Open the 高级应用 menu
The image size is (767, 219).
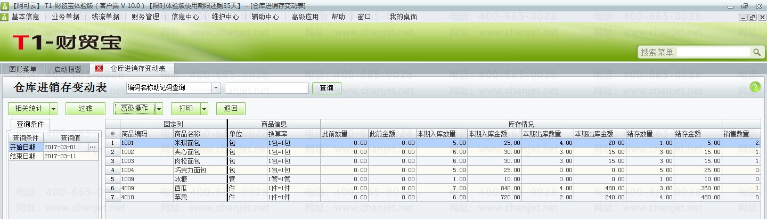(305, 17)
